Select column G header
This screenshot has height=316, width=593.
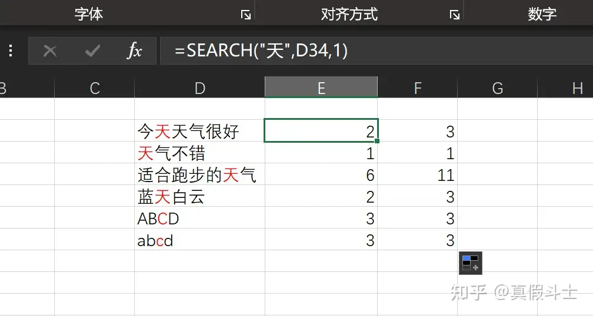[497, 88]
